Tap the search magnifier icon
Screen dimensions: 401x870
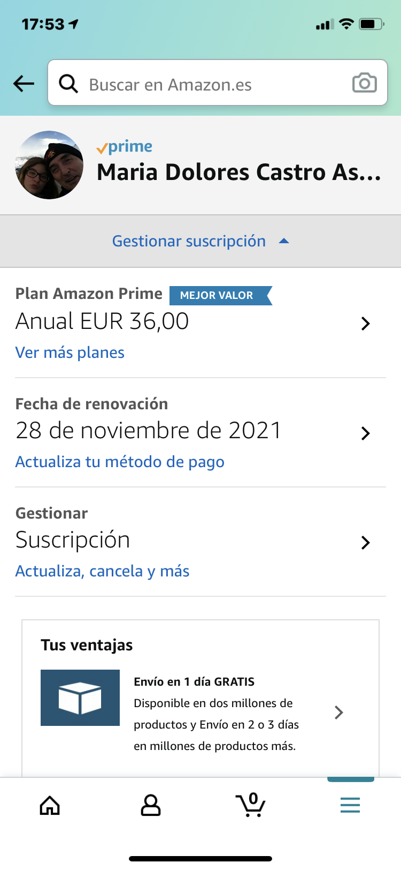pos(68,84)
